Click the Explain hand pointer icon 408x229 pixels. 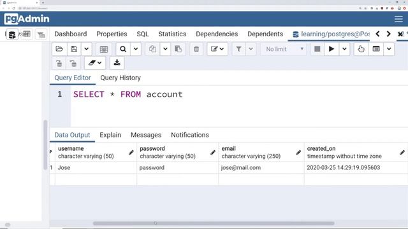[361, 49]
